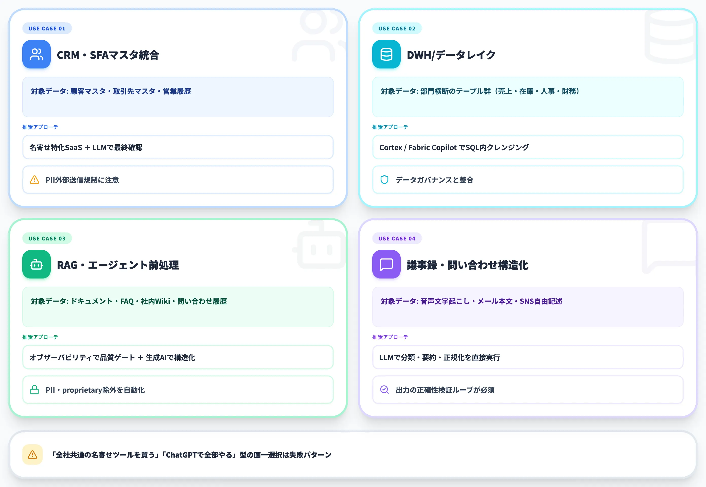The image size is (706, 487).
Task: Select the USE CASE 03 badge
Action: click(47, 238)
